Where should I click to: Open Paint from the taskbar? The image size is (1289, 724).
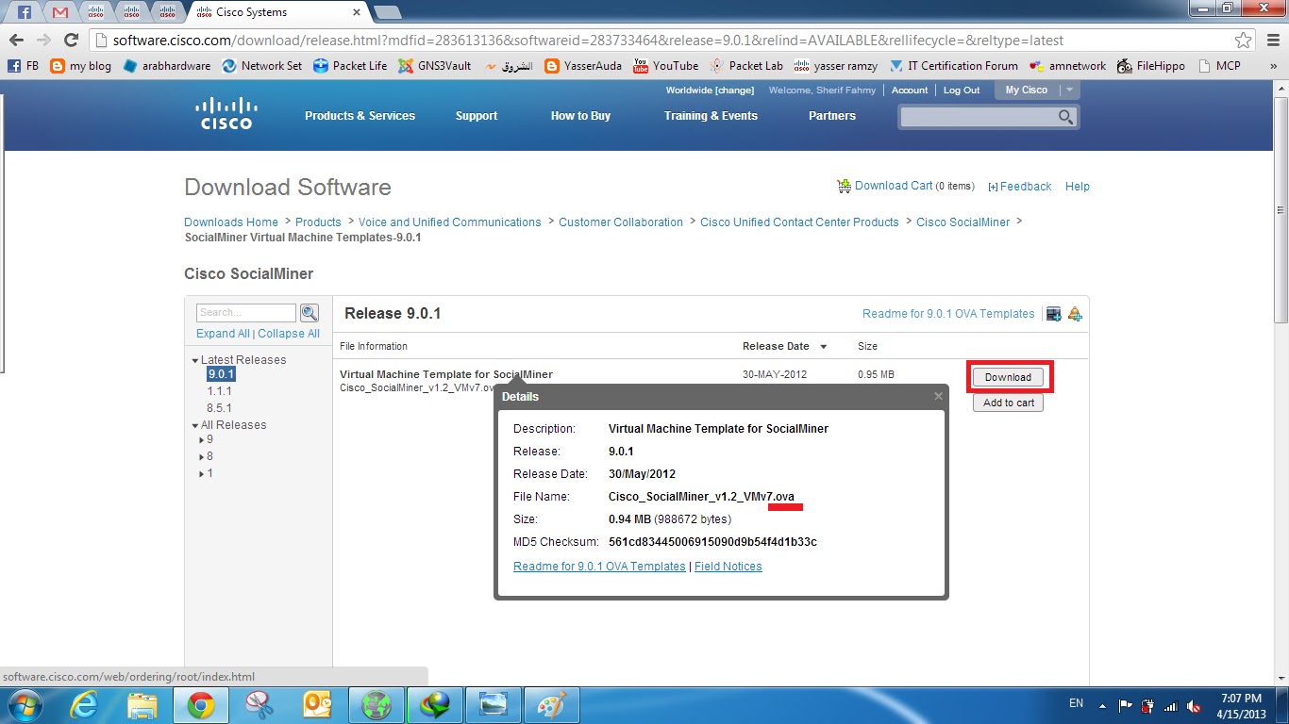(x=550, y=705)
